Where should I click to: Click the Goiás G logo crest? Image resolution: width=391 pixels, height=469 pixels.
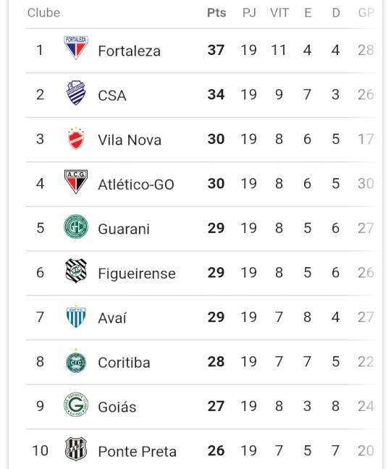[x=76, y=405]
